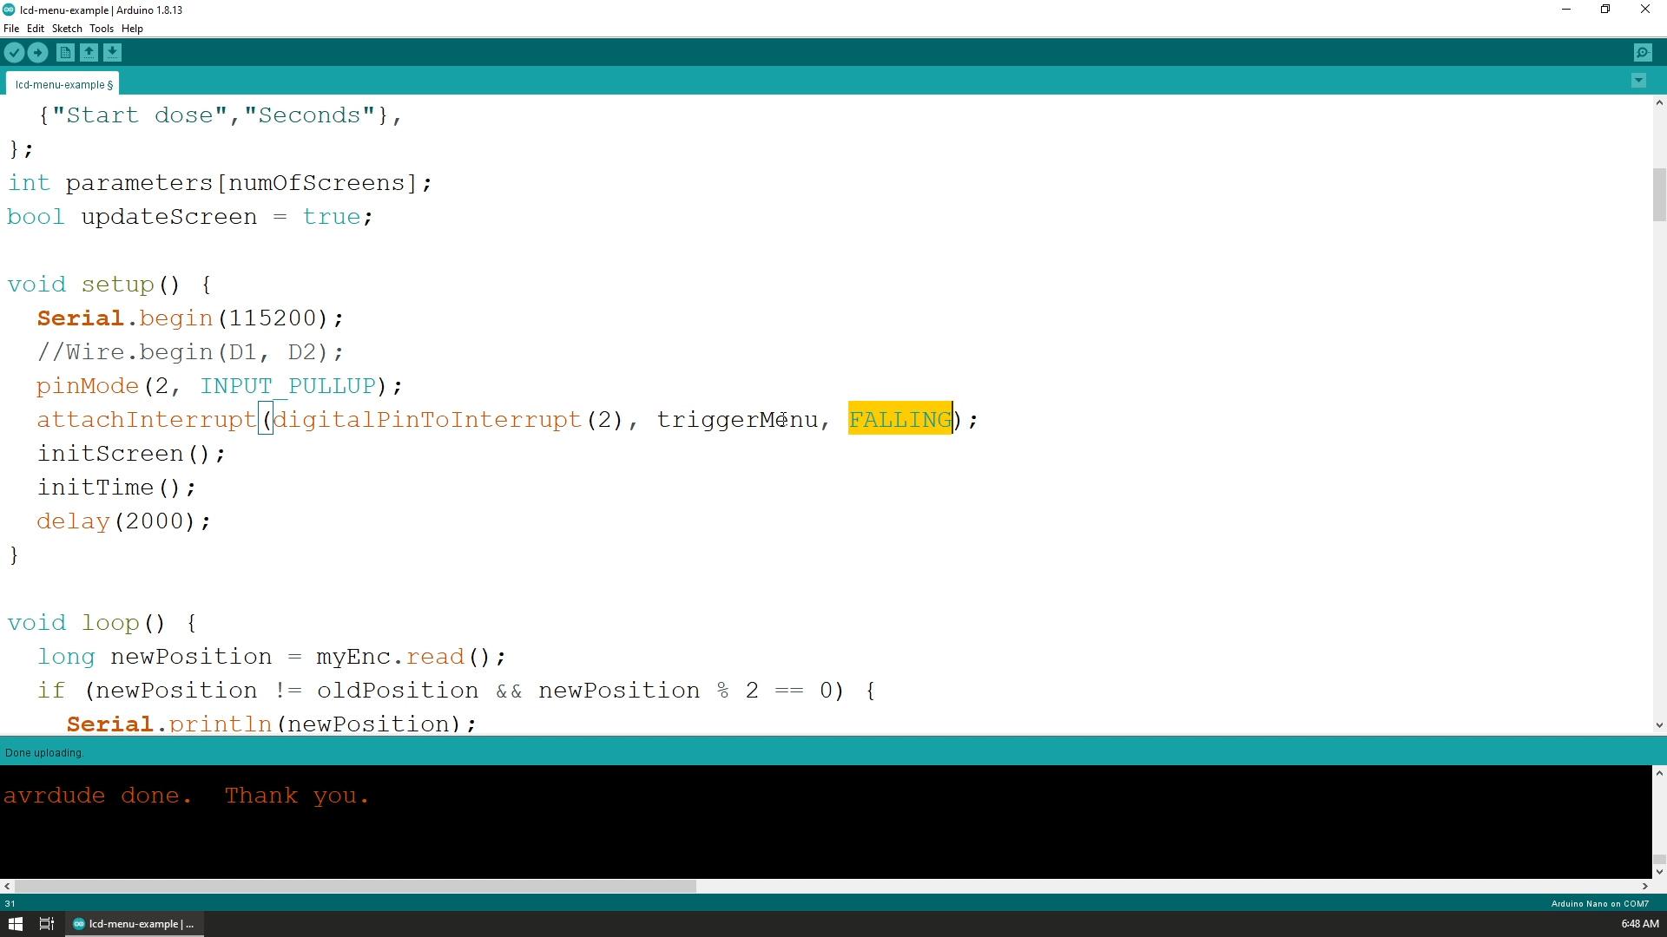Click the Tools menu
The width and height of the screenshot is (1667, 937).
[102, 29]
